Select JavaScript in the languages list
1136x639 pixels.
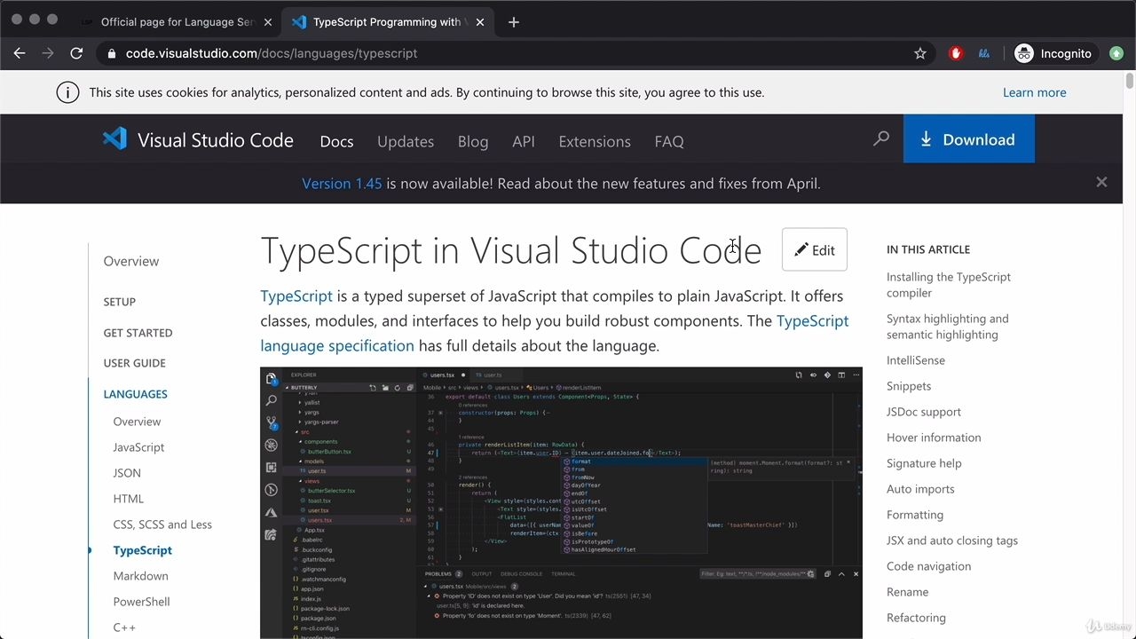138,447
